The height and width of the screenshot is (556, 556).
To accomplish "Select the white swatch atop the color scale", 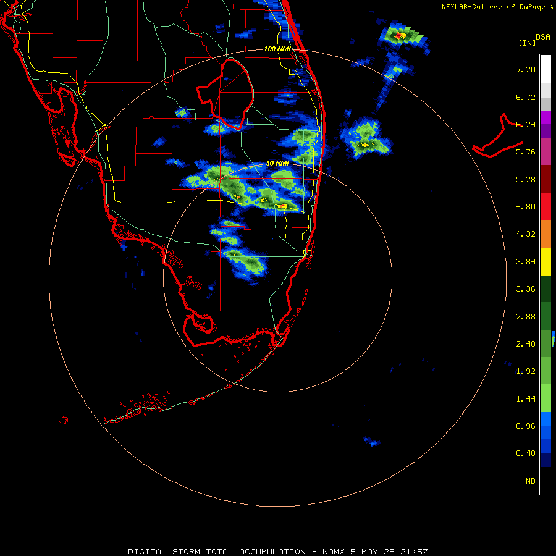I will [545, 69].
